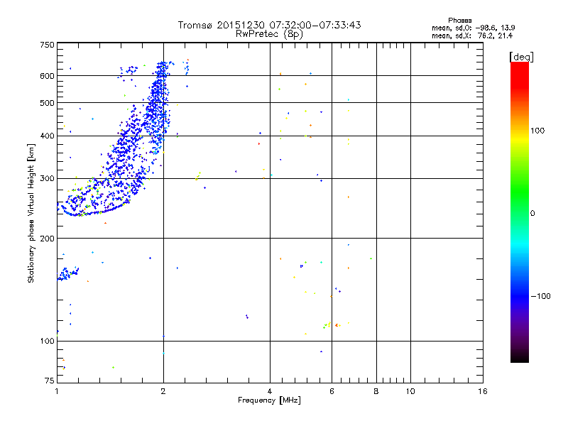
Task: Click the small blue echo cluster below 200 km
Action: pyautogui.click(x=67, y=274)
